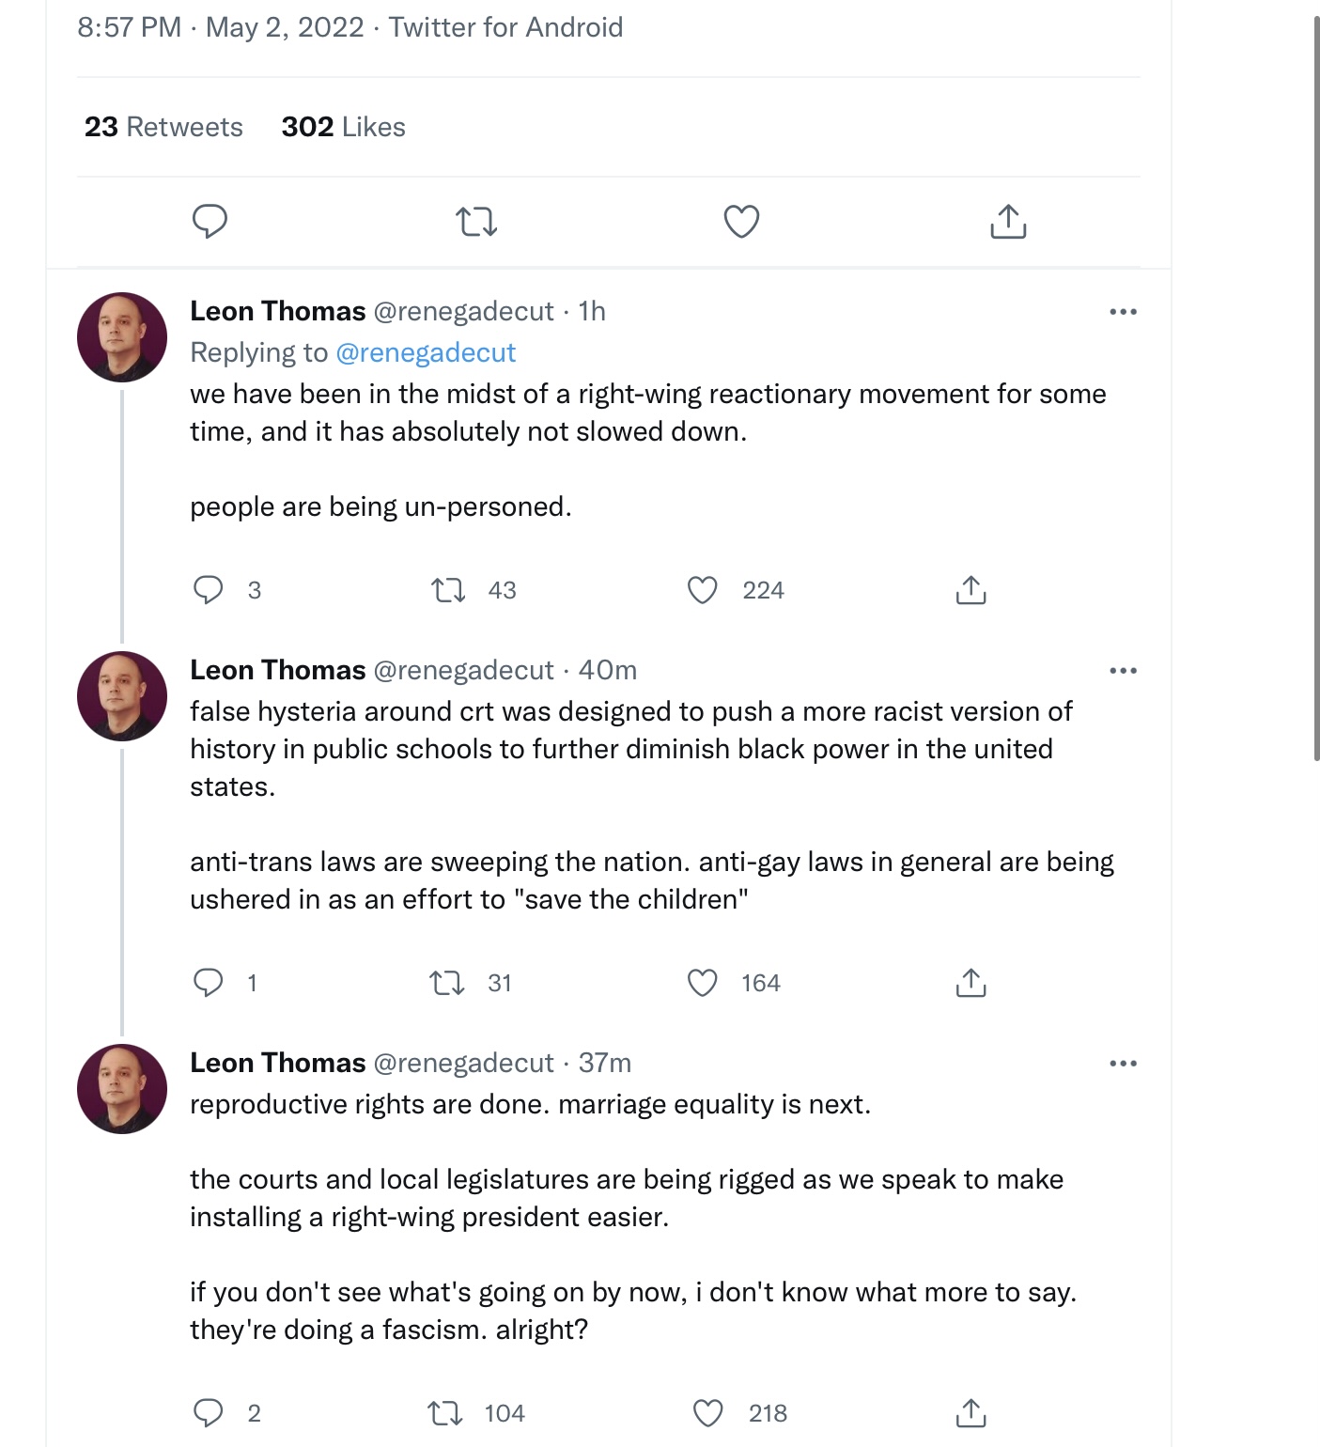Viewport: 1320px width, 1447px height.
Task: Open more options on the 37m tweet
Action: click(x=1123, y=1064)
